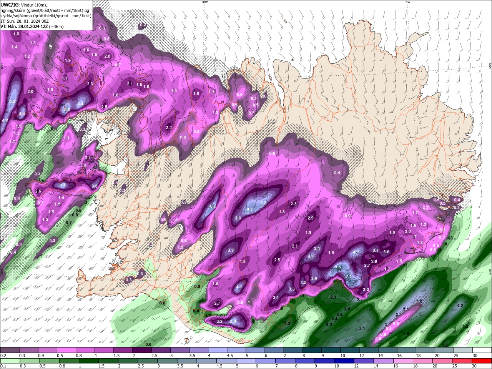The width and height of the screenshot is (492, 369).
Task: Select the 2.8 value label on the map
Action: (x=374, y=261)
